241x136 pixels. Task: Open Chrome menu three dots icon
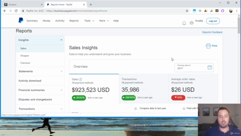237,11
